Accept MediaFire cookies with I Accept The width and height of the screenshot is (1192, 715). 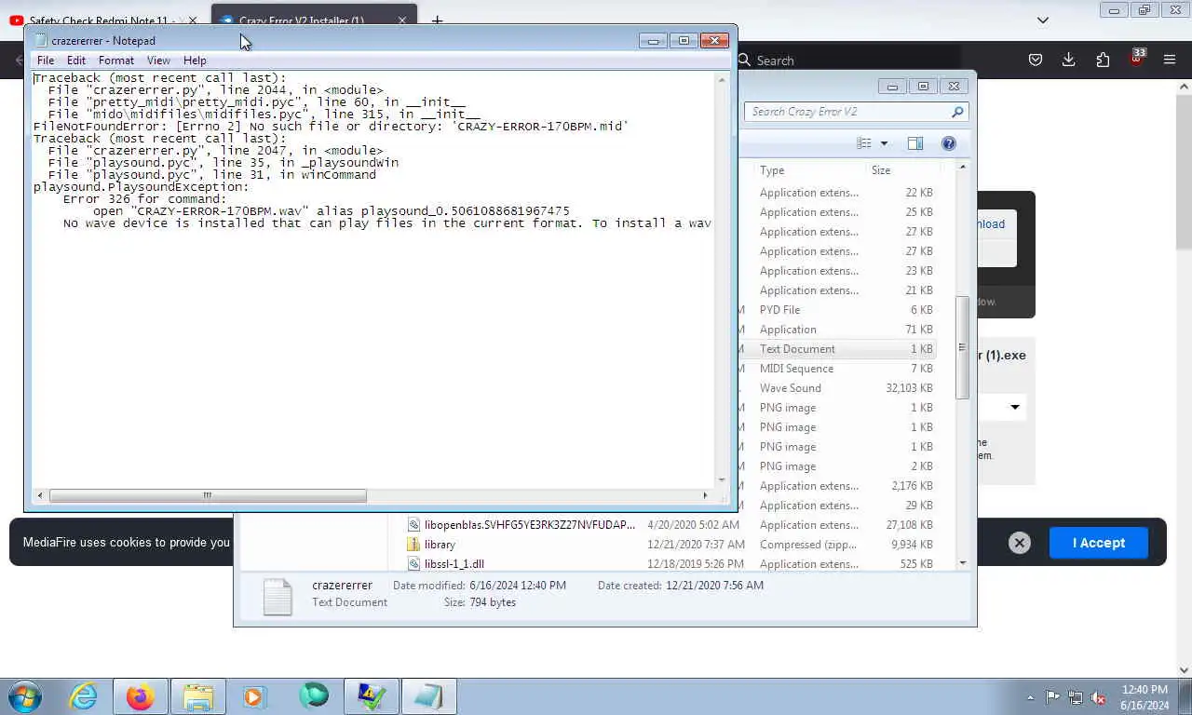point(1098,543)
